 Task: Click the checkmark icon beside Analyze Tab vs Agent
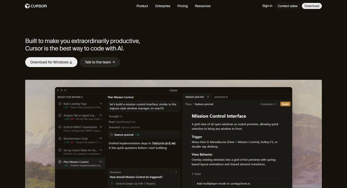pyautogui.click(x=60, y=115)
